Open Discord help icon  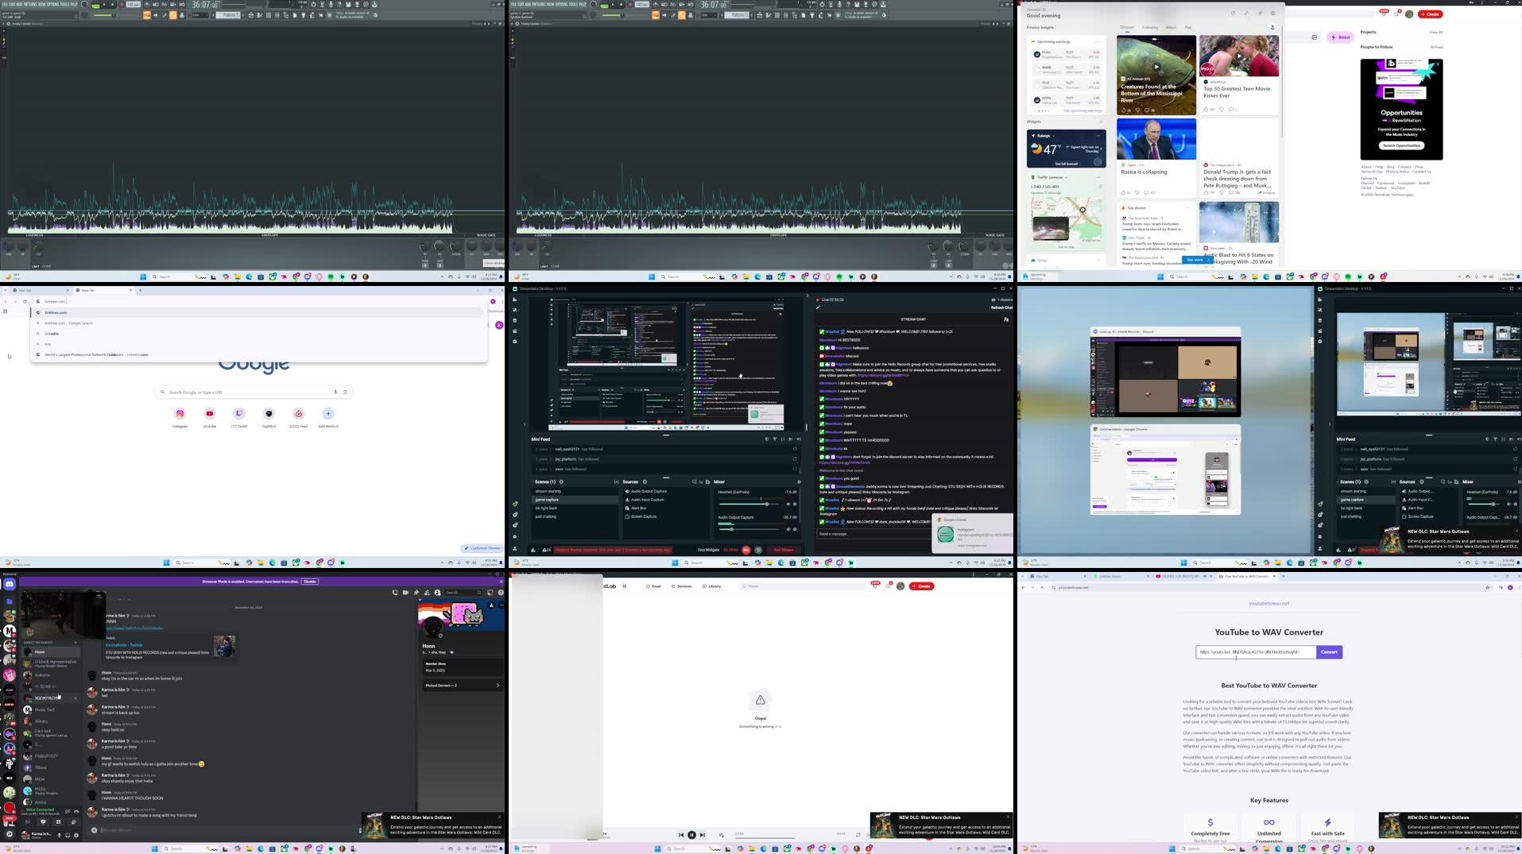point(500,593)
